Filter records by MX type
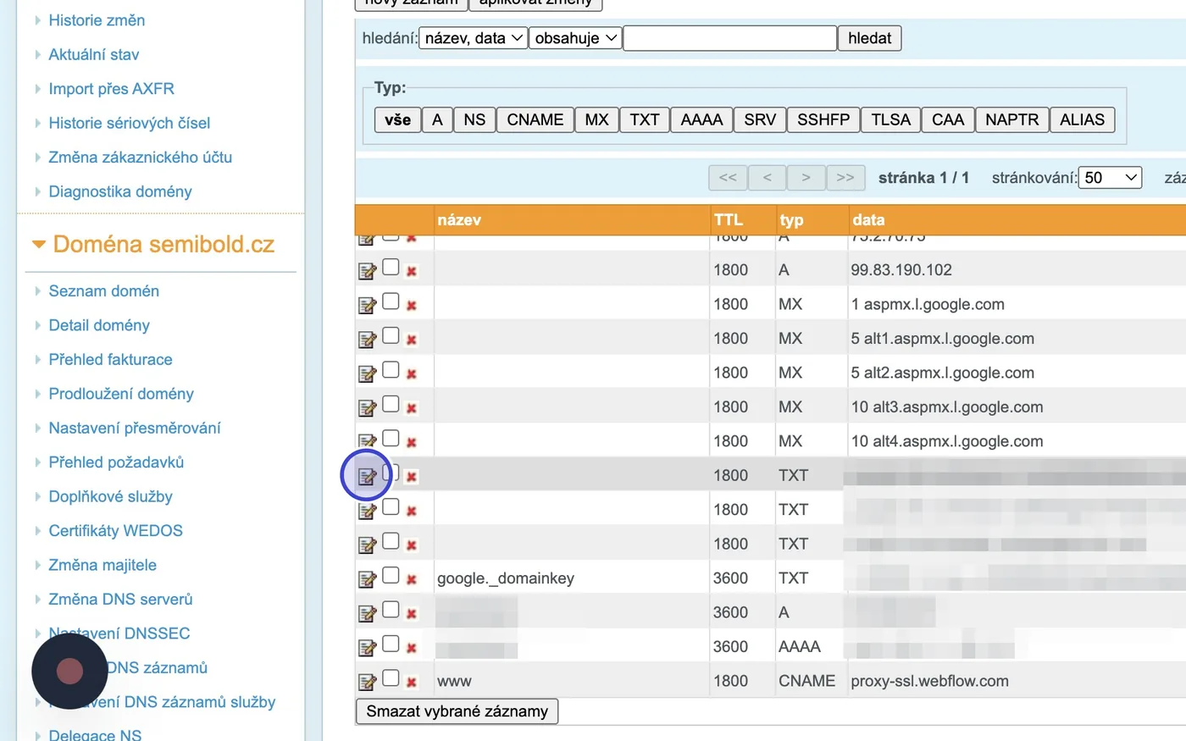The image size is (1186, 741). (596, 119)
